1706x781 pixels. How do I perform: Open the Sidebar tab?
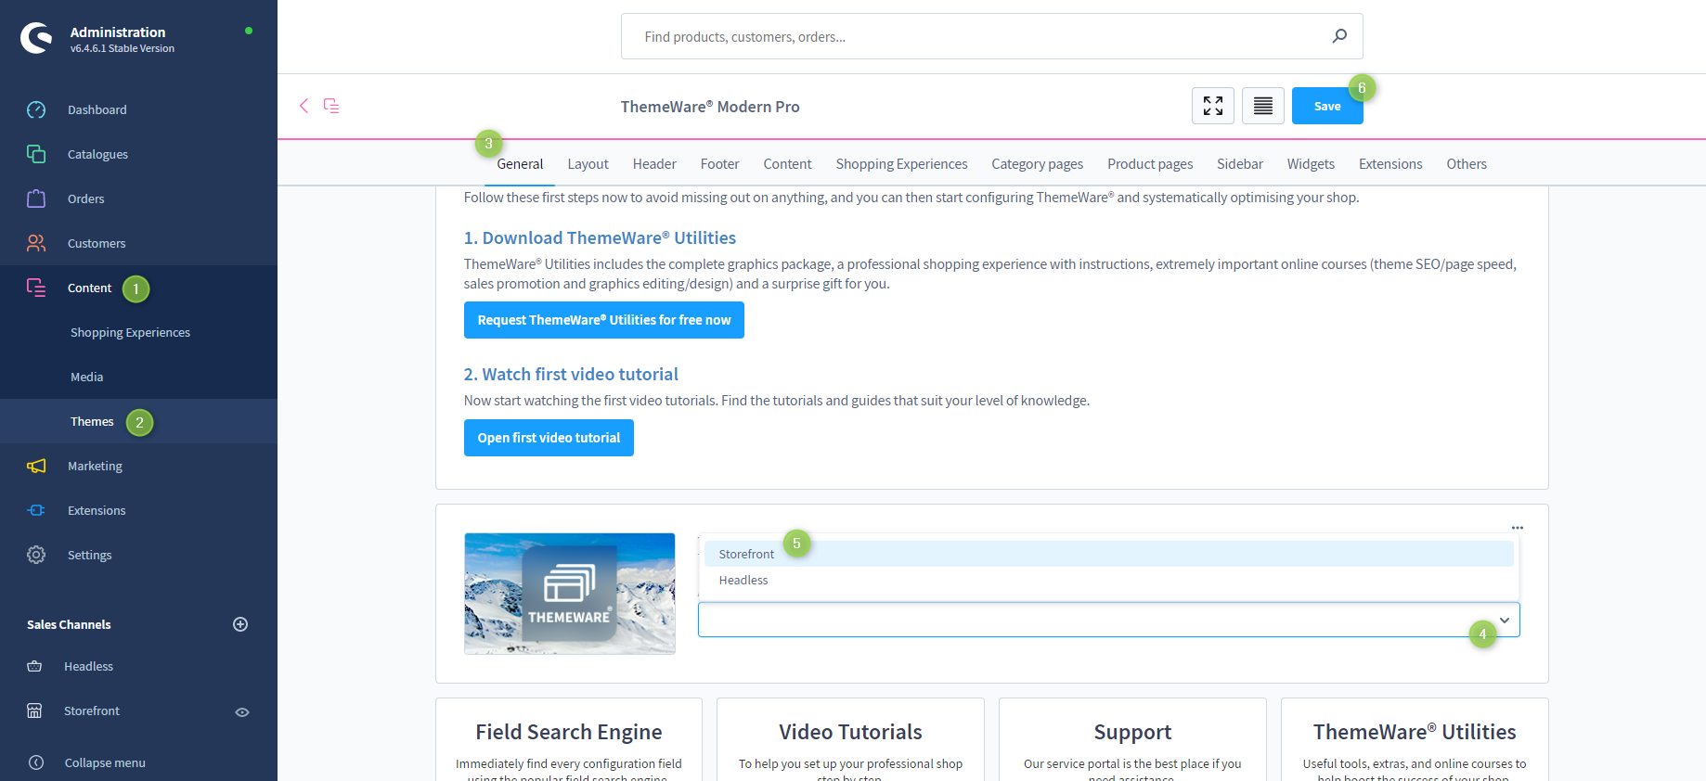tap(1240, 164)
